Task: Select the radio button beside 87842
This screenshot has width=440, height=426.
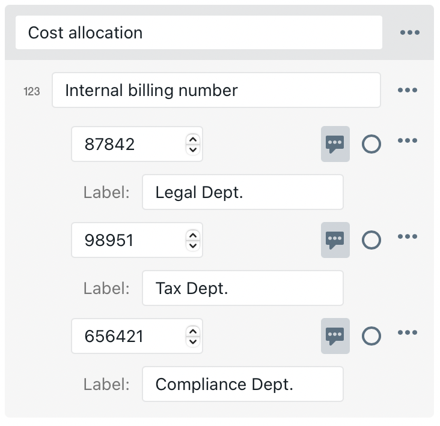Action: click(371, 144)
